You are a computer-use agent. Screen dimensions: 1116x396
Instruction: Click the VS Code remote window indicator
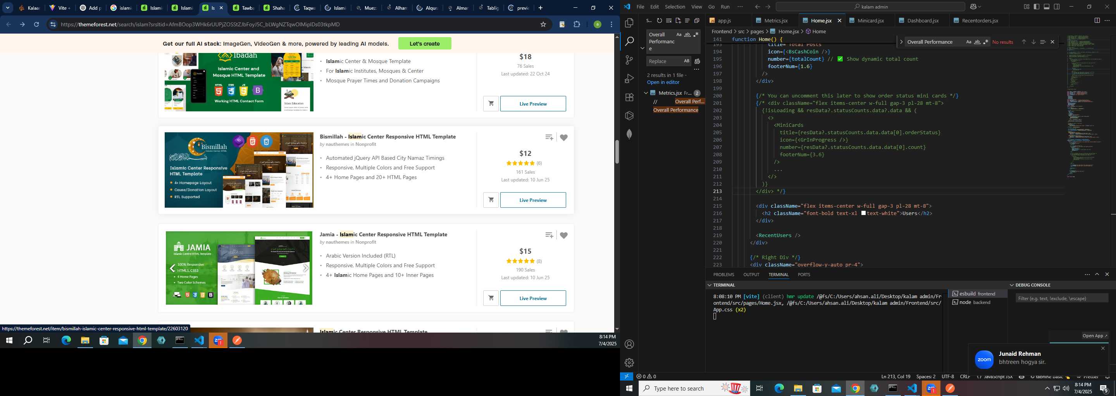click(627, 377)
